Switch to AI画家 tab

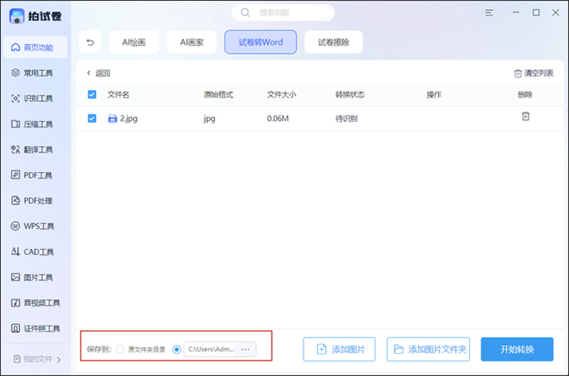point(191,42)
